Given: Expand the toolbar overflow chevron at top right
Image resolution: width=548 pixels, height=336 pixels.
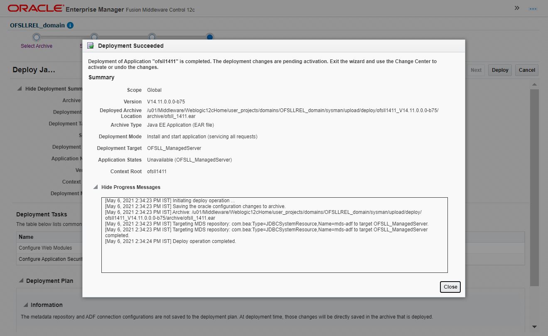Looking at the screenshot, I should 517,8.
